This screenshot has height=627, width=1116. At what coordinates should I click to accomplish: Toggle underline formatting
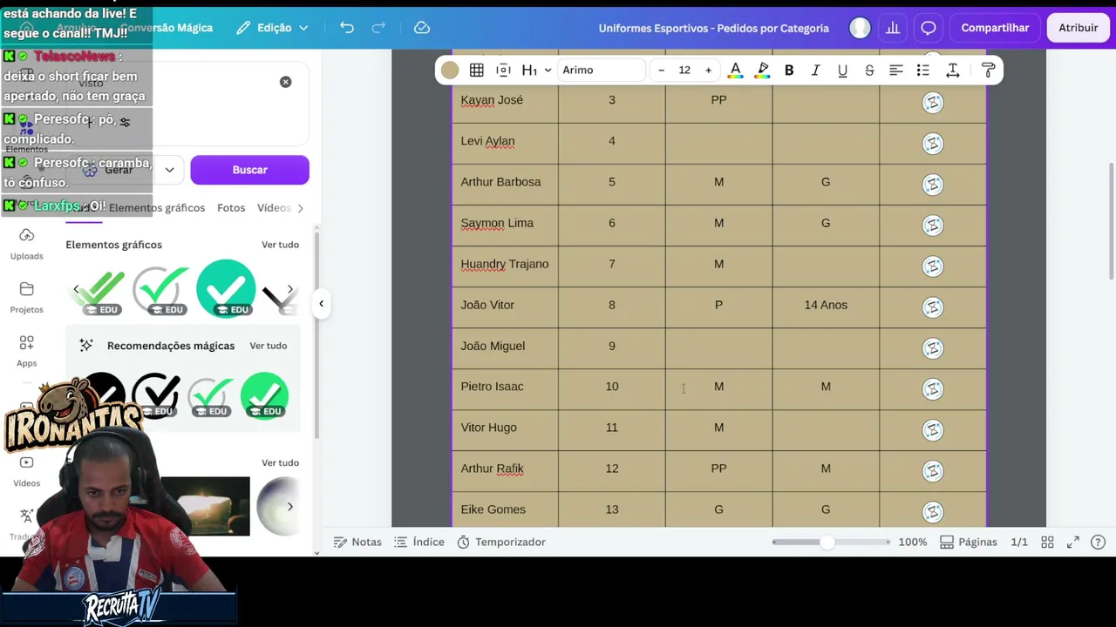pyautogui.click(x=842, y=70)
